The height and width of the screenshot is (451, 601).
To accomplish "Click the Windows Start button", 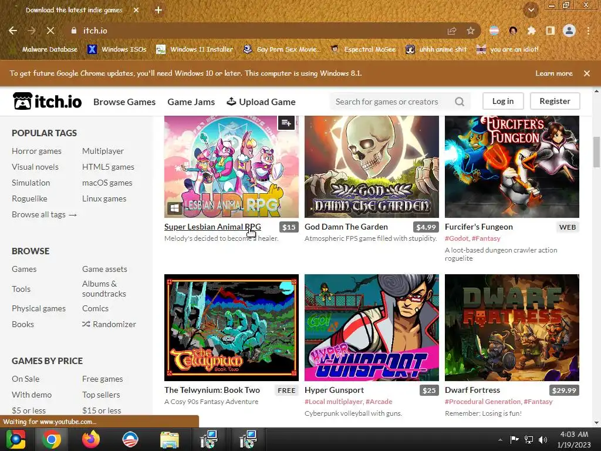I will click(x=15, y=439).
